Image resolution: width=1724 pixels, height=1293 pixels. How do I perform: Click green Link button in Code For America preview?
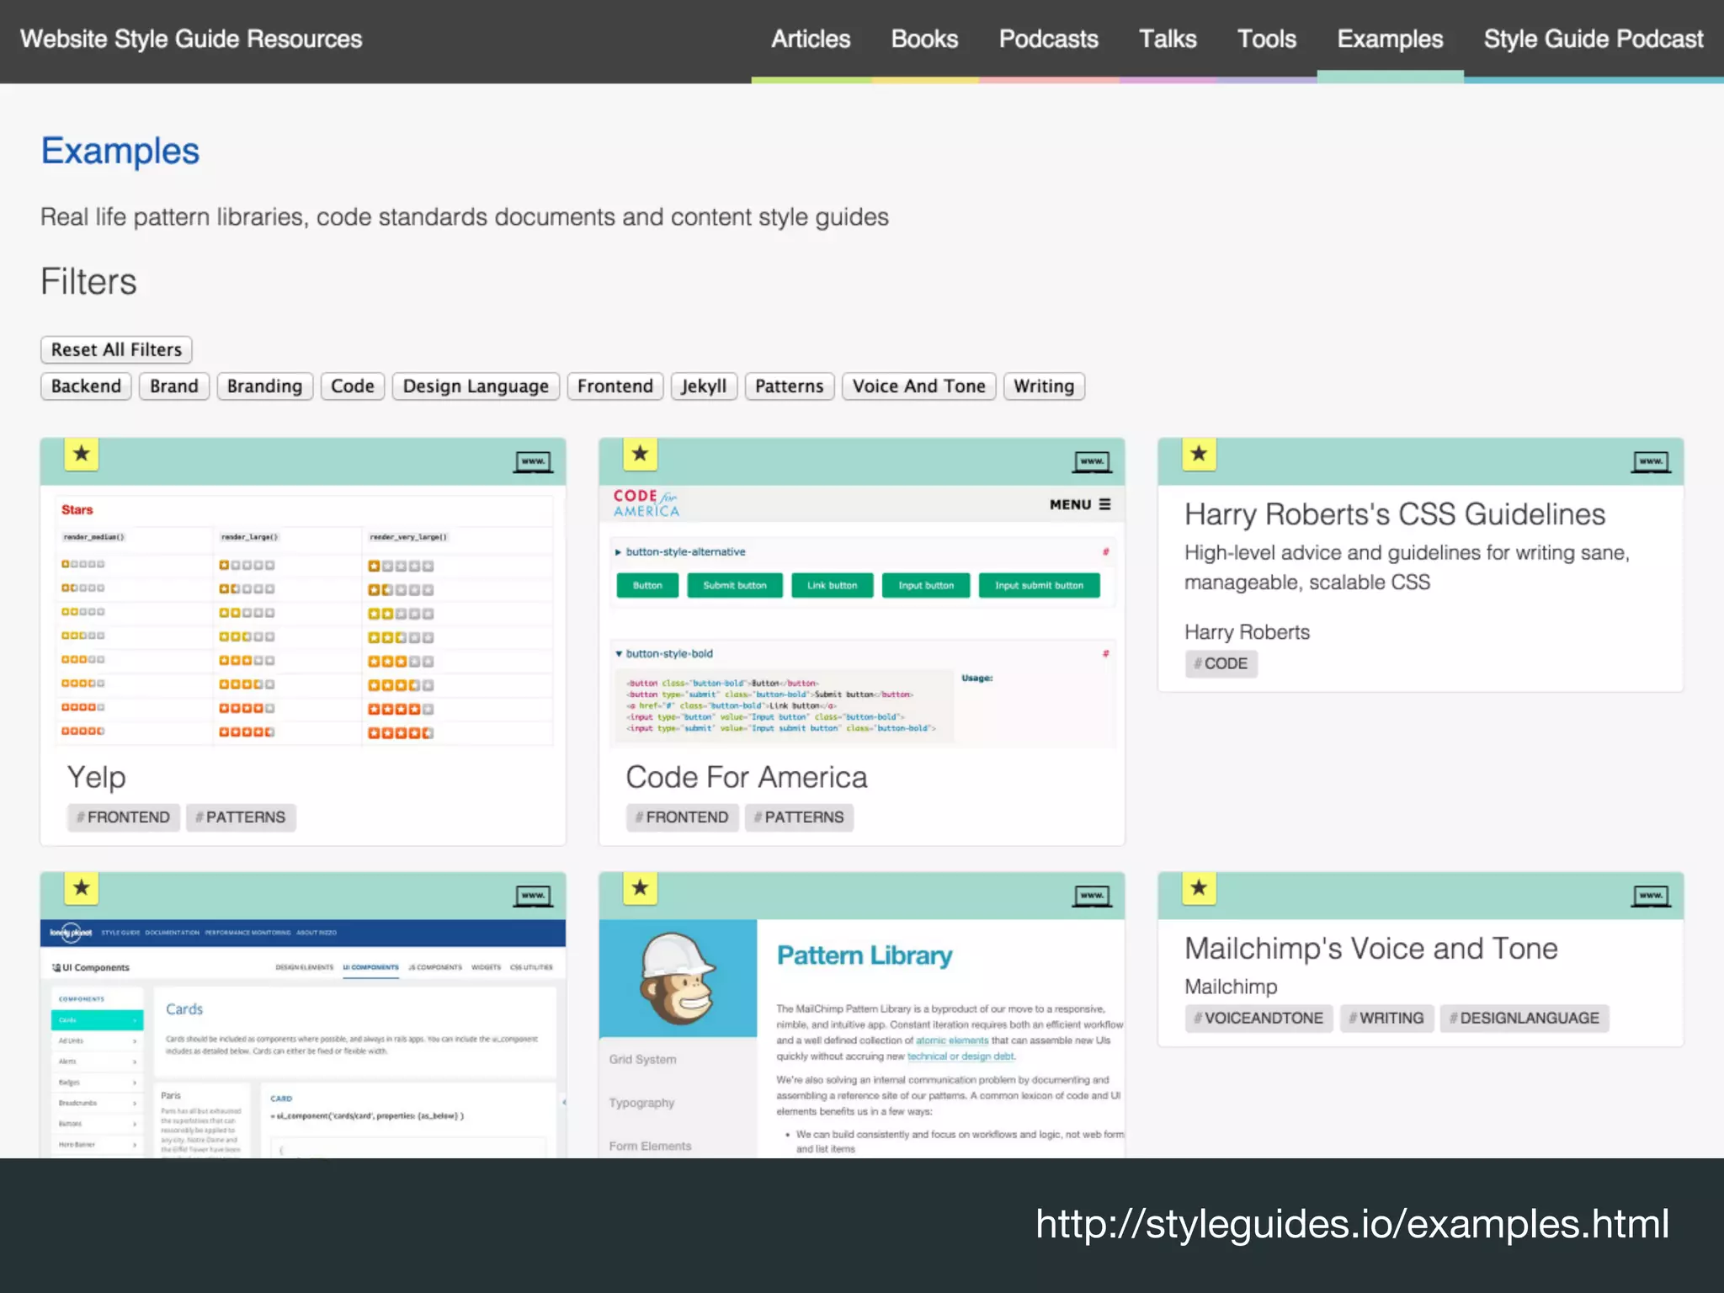pyautogui.click(x=832, y=585)
